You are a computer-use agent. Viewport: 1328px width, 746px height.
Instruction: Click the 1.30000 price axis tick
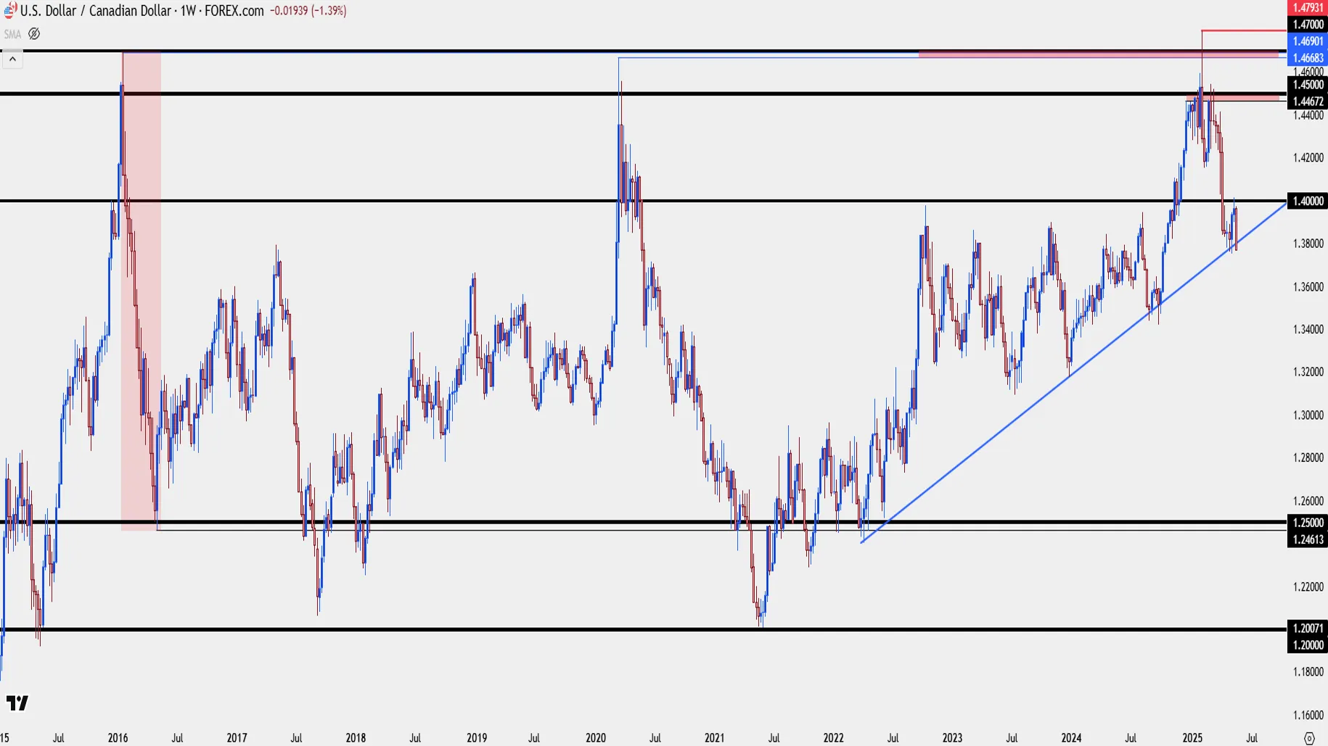coord(1308,415)
